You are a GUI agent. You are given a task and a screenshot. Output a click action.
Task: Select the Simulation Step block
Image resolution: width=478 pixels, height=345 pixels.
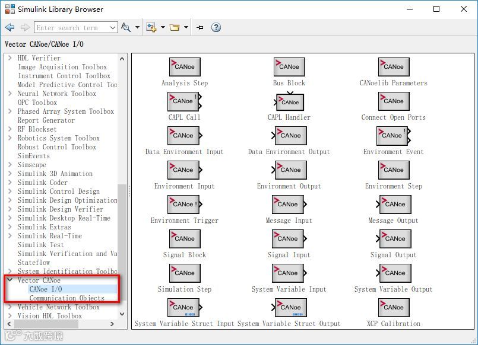(x=185, y=273)
